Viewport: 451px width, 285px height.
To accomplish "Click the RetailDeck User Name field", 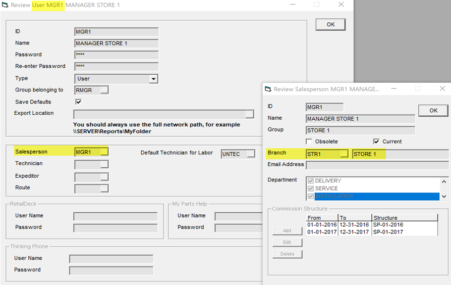I will [x=115, y=216].
